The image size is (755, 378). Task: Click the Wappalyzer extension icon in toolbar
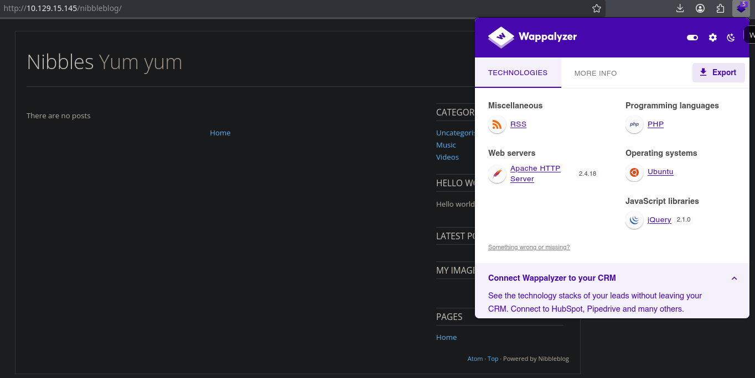coord(741,8)
